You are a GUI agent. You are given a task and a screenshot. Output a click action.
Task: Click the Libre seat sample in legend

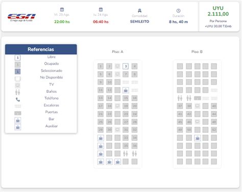point(18,57)
